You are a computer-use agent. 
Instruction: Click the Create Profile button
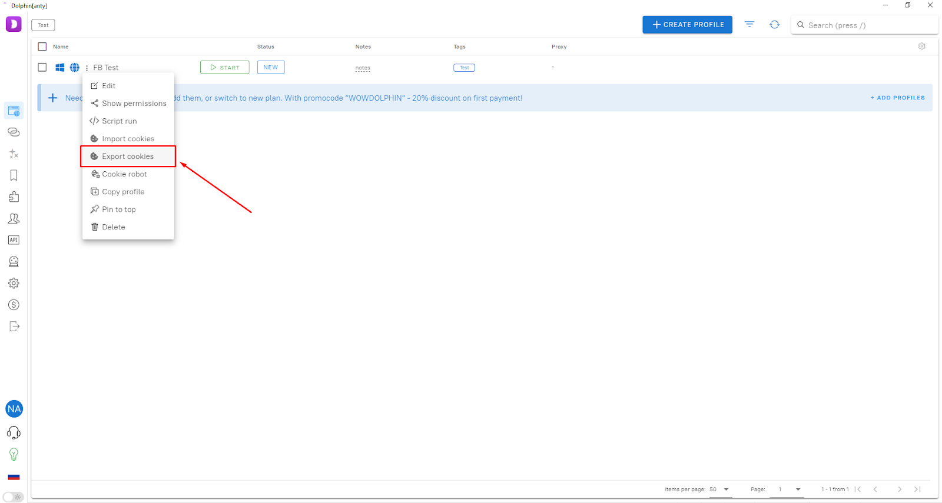click(x=687, y=25)
